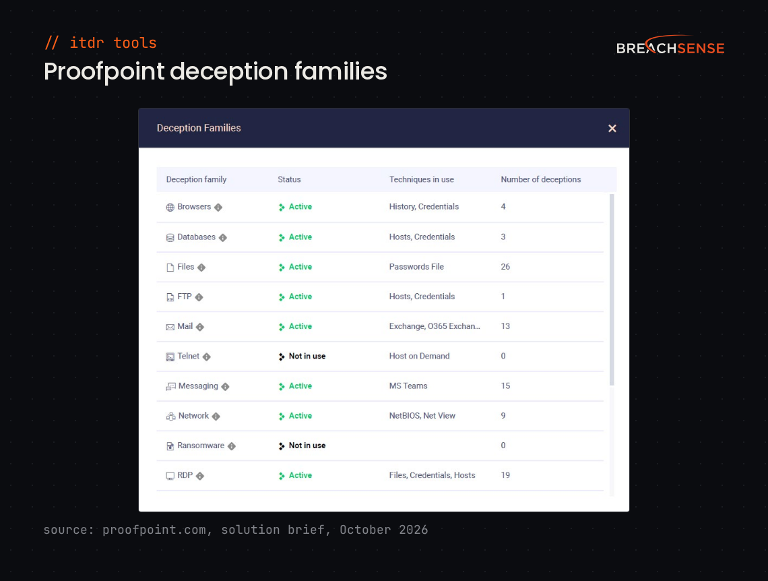Click the Files document icon
768x581 pixels.
[x=170, y=268]
